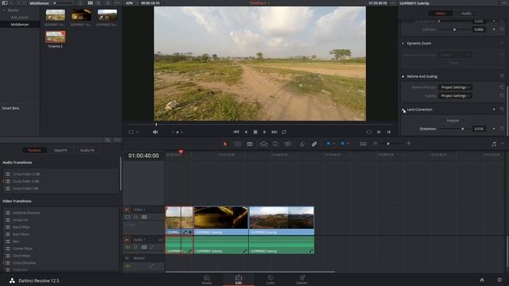The image size is (509, 286).
Task: Click the timeline playhead marker
Action: tap(181, 152)
